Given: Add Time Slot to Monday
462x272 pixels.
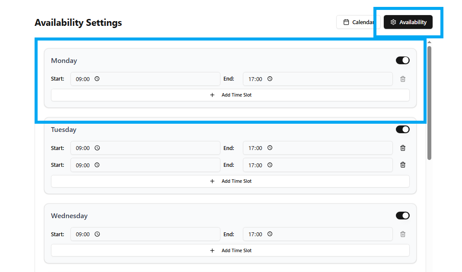Looking at the screenshot, I should 230,95.
